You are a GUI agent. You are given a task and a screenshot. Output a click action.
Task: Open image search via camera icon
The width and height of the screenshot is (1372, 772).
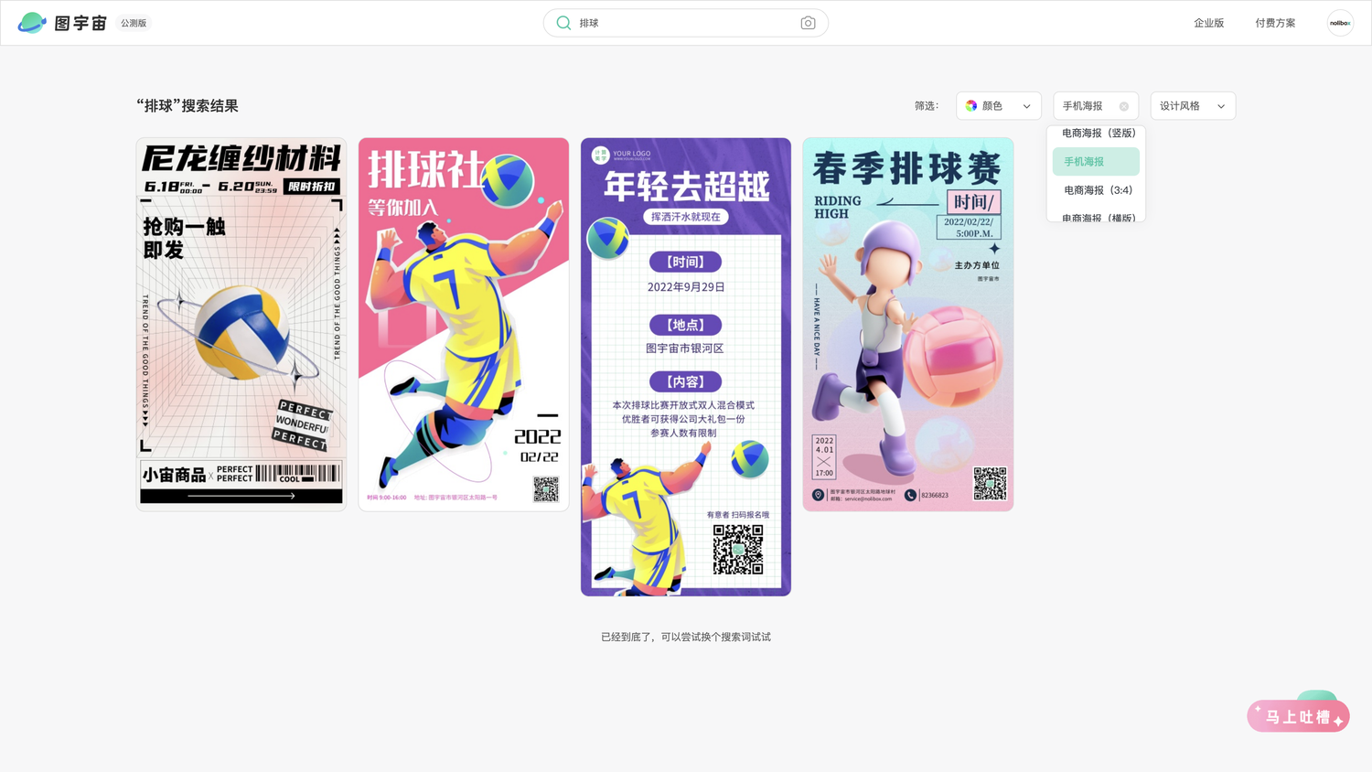pos(808,23)
